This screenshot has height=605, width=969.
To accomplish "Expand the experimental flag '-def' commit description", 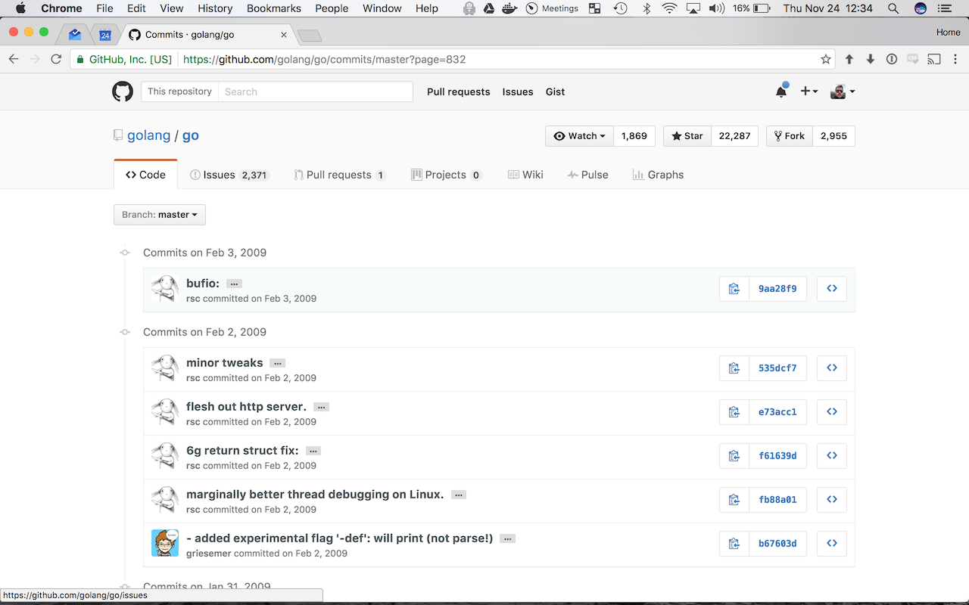I will tap(508, 538).
